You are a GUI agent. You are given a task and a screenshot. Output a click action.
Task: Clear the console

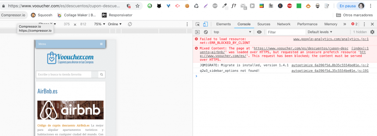(206, 32)
